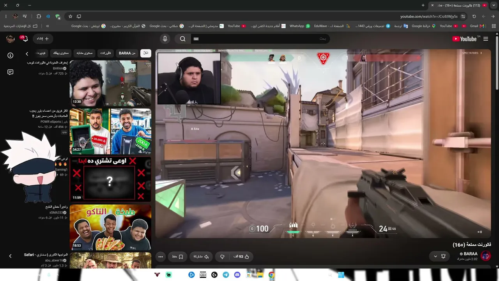Open the 'خرائط Google' bookmark
This screenshot has width=499, height=281.
424,26
